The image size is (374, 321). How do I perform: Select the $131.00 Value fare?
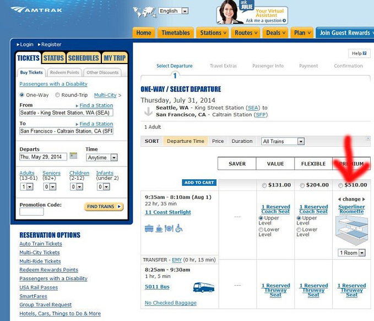(264, 185)
